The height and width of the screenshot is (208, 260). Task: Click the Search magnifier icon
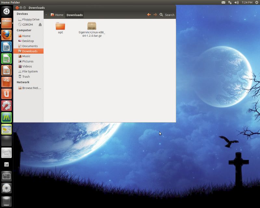pyautogui.click(x=161, y=15)
